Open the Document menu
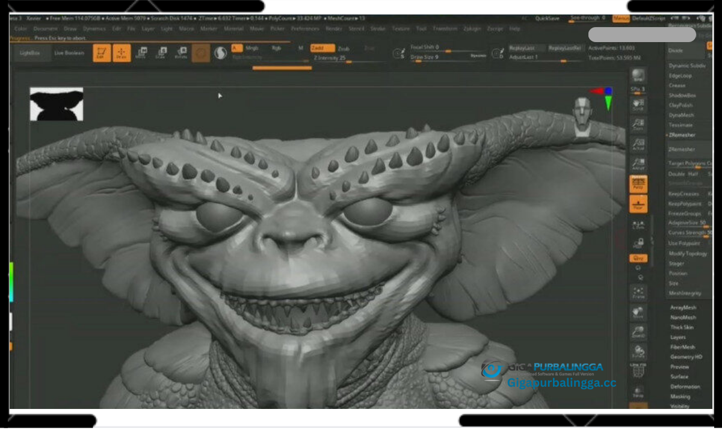 pyautogui.click(x=45, y=28)
